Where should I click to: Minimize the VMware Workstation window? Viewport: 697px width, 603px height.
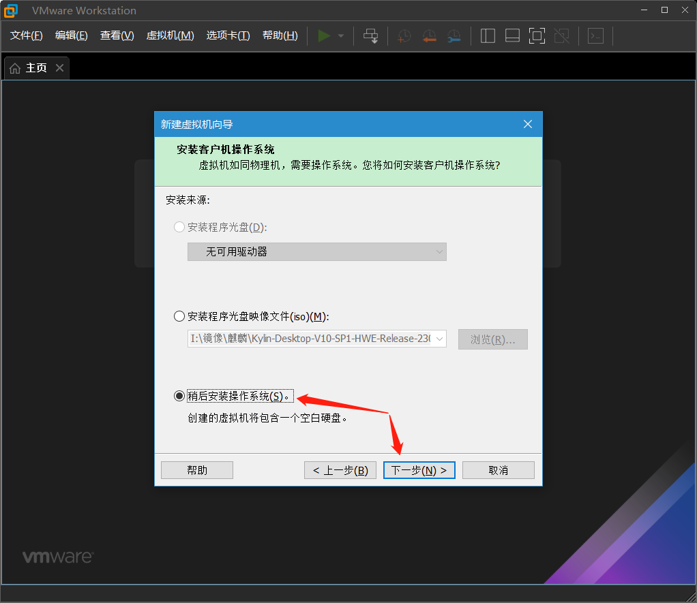click(644, 10)
